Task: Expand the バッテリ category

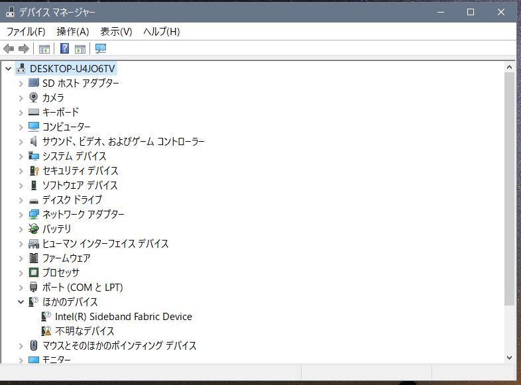Action: (21, 229)
